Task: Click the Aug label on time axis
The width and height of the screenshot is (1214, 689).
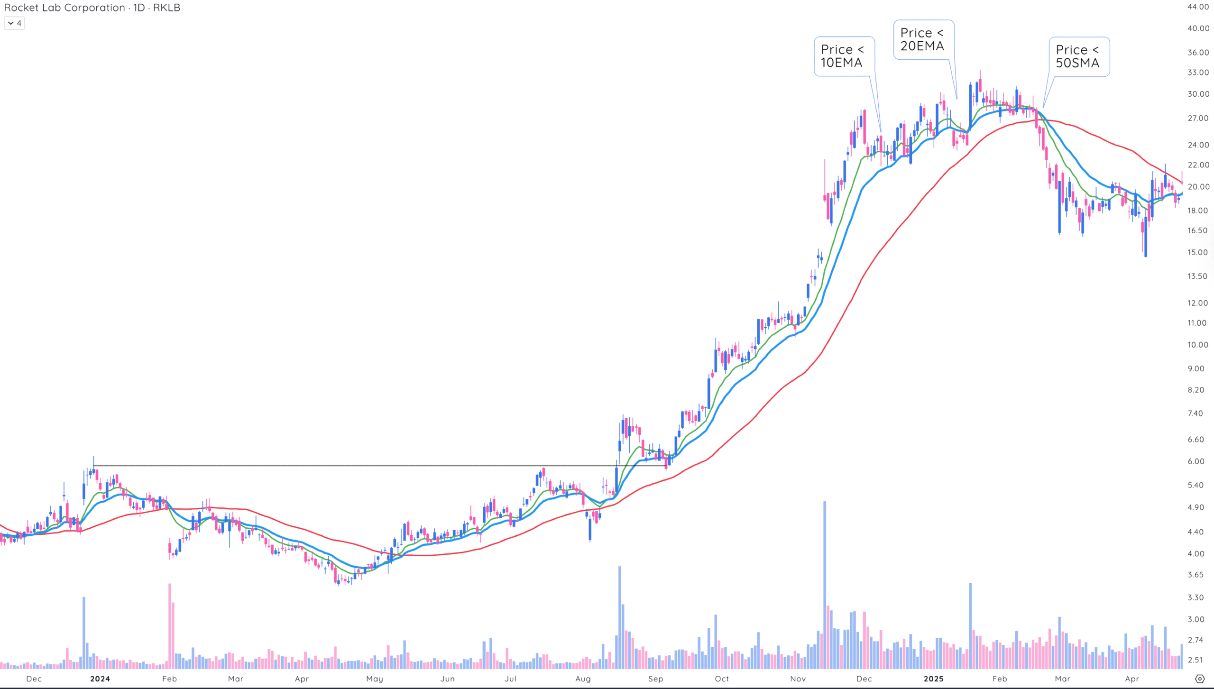Action: [583, 679]
